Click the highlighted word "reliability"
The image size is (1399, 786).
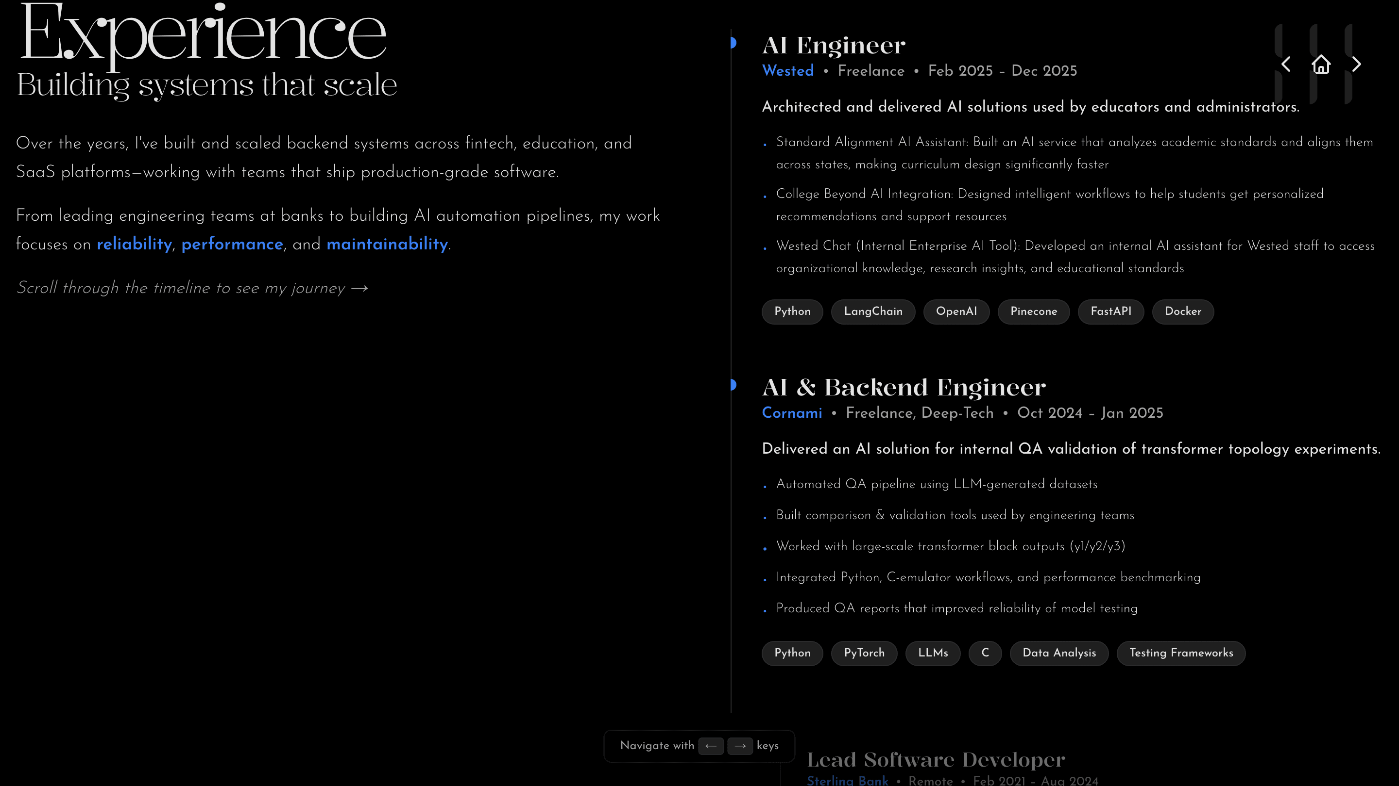coord(134,244)
